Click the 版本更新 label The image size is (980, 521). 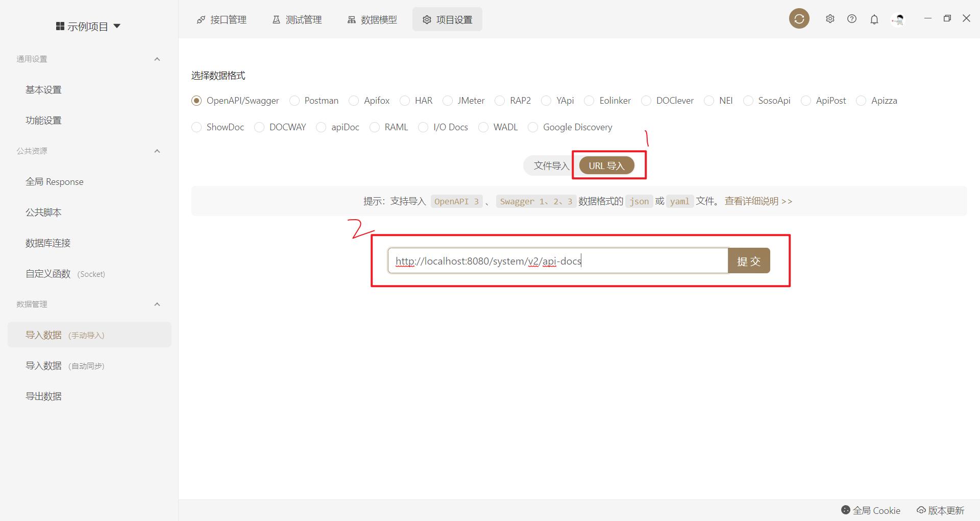[946, 510]
